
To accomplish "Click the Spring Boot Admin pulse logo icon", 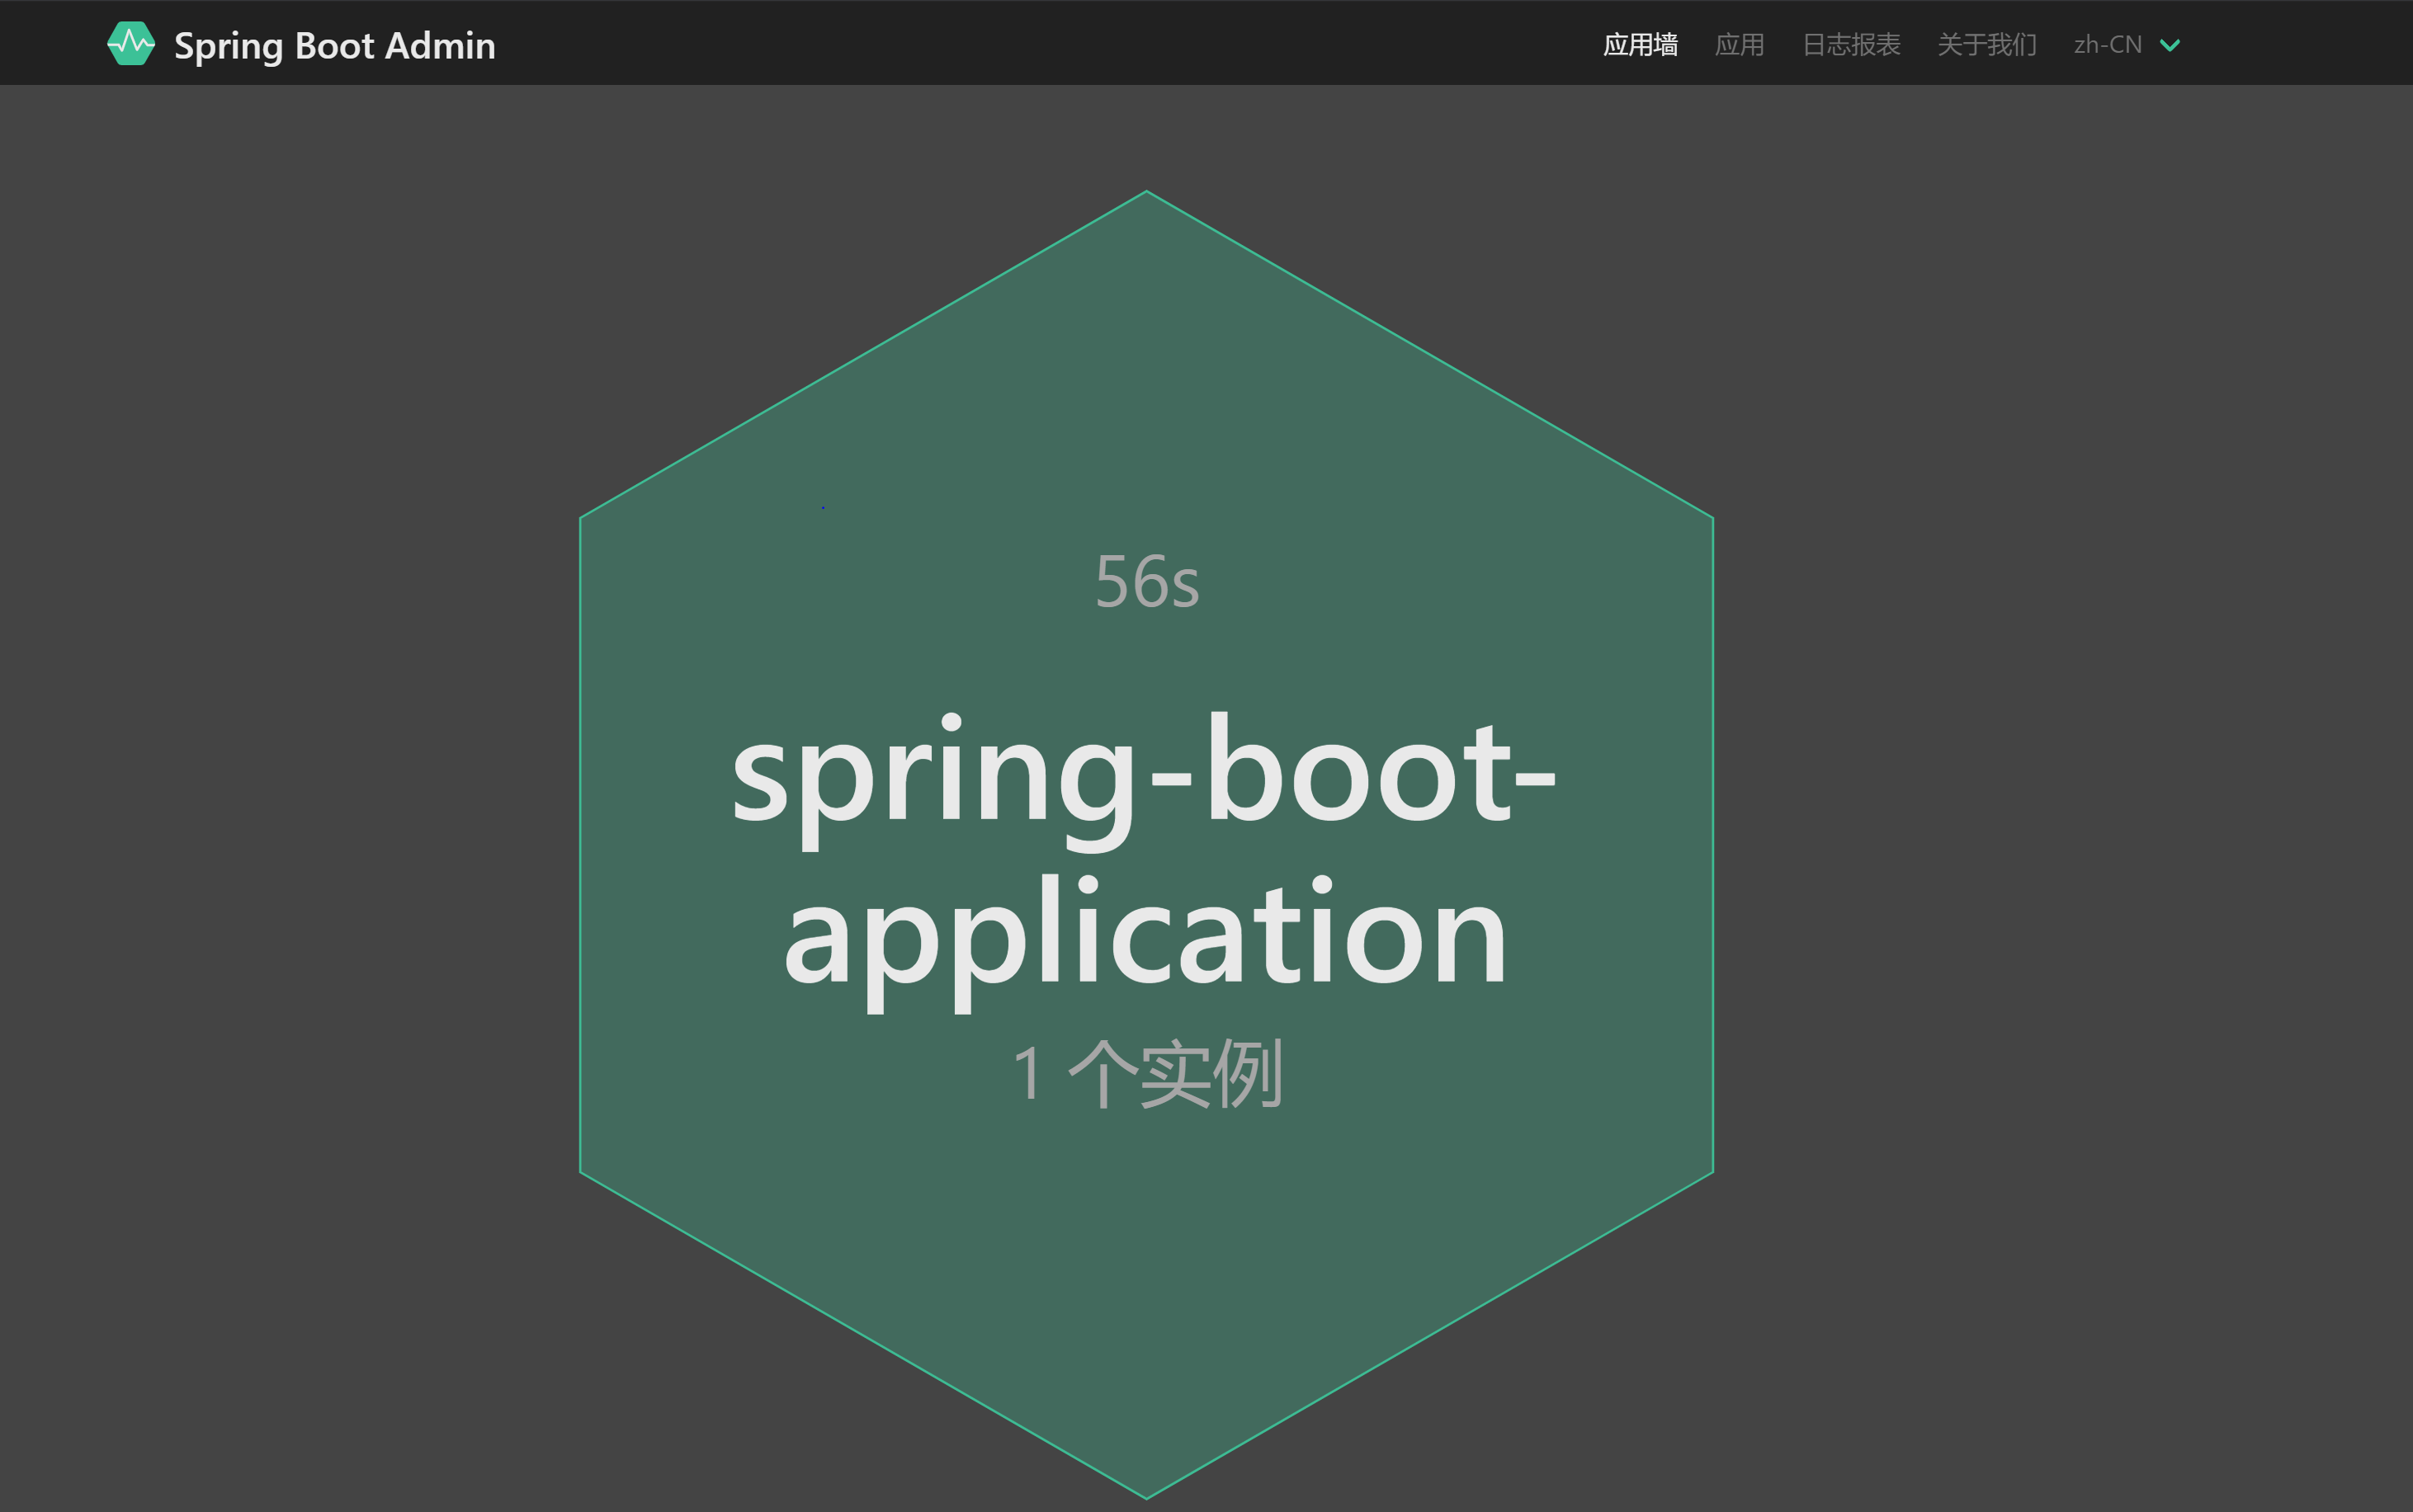I will click(x=131, y=44).
